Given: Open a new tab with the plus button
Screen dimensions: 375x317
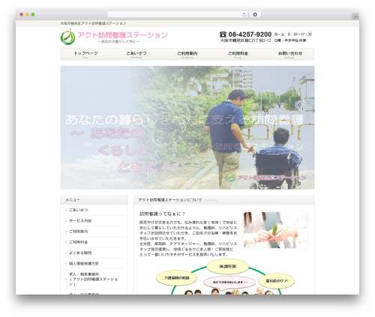Looking at the screenshot, I should [x=355, y=16].
